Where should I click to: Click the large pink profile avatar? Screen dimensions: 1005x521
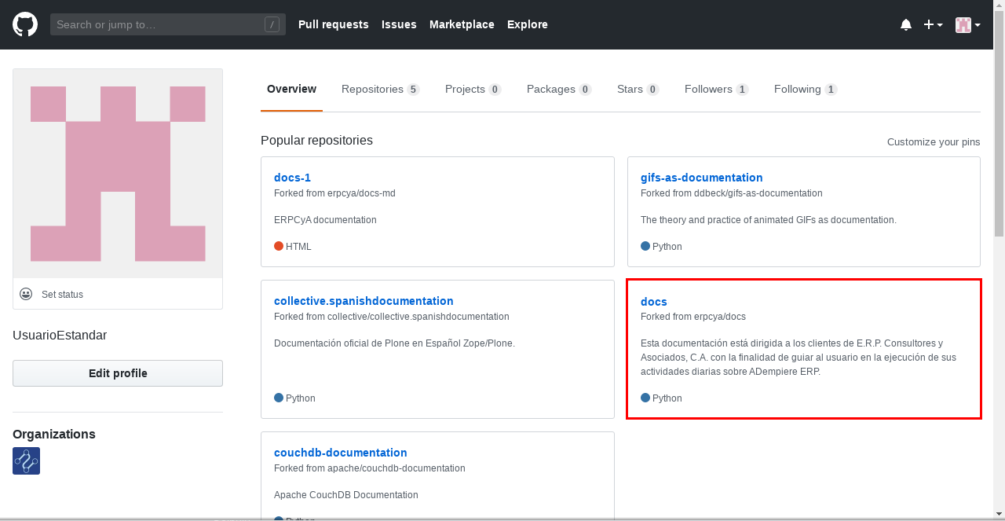pyautogui.click(x=118, y=174)
